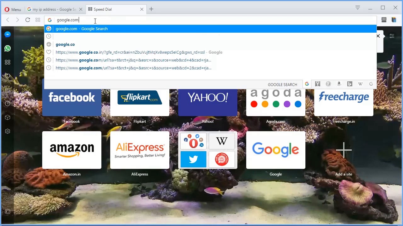Dismiss the panel with the X button
Screen dimensions: 403x226
378,36
